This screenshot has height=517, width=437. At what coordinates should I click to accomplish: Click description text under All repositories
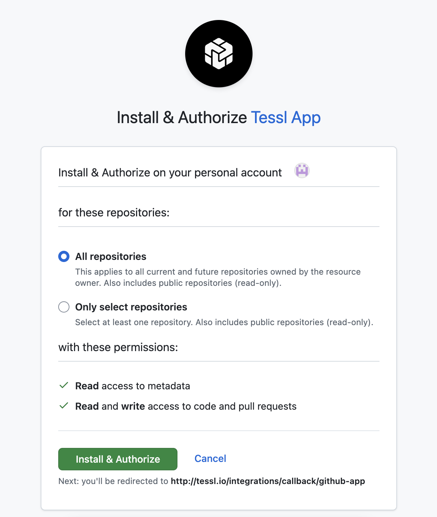pyautogui.click(x=217, y=277)
